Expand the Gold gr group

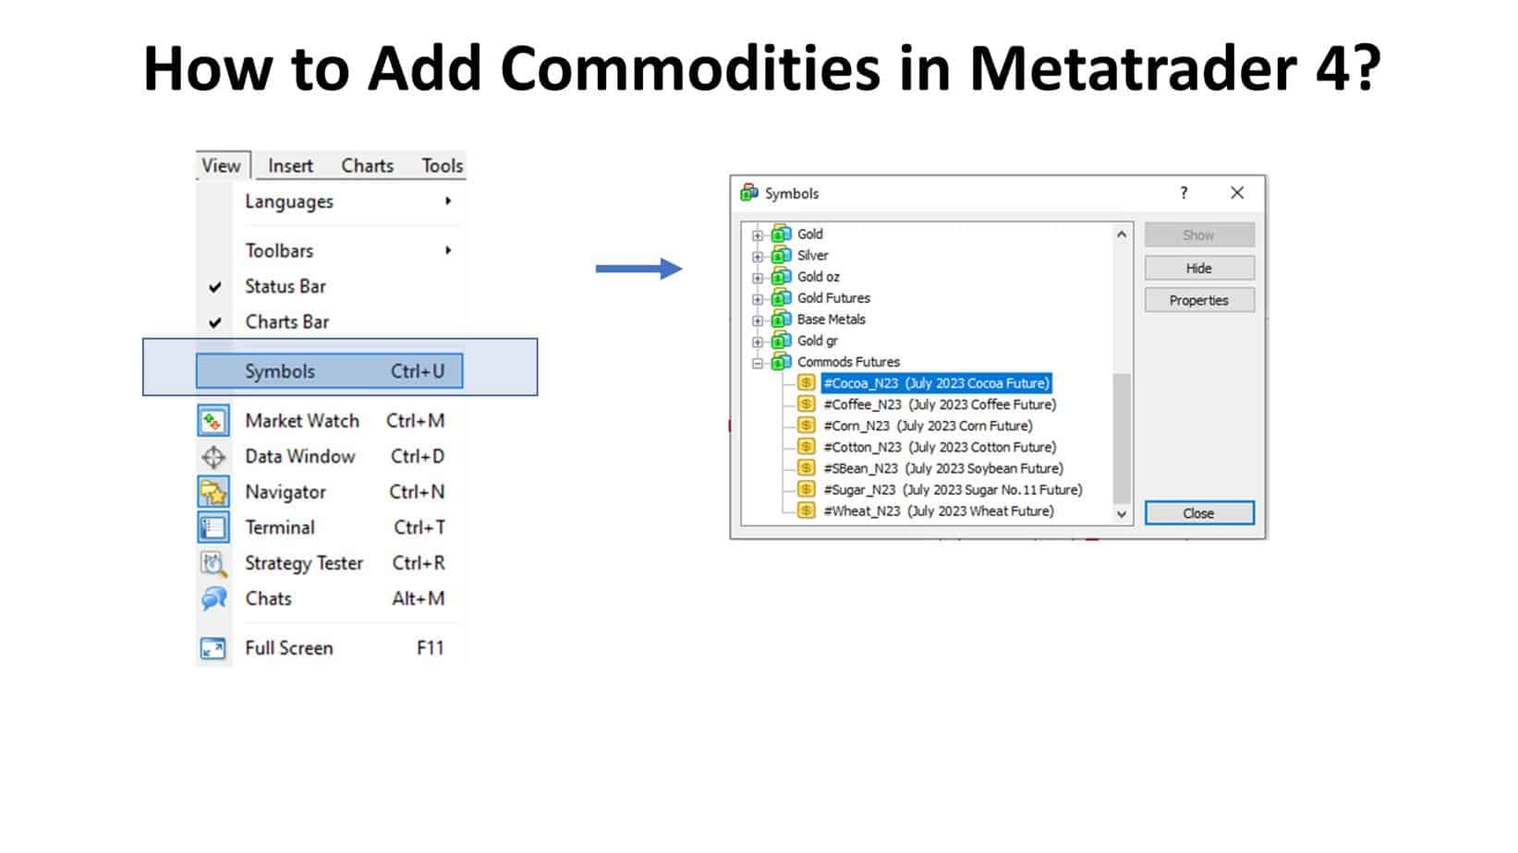click(x=758, y=342)
